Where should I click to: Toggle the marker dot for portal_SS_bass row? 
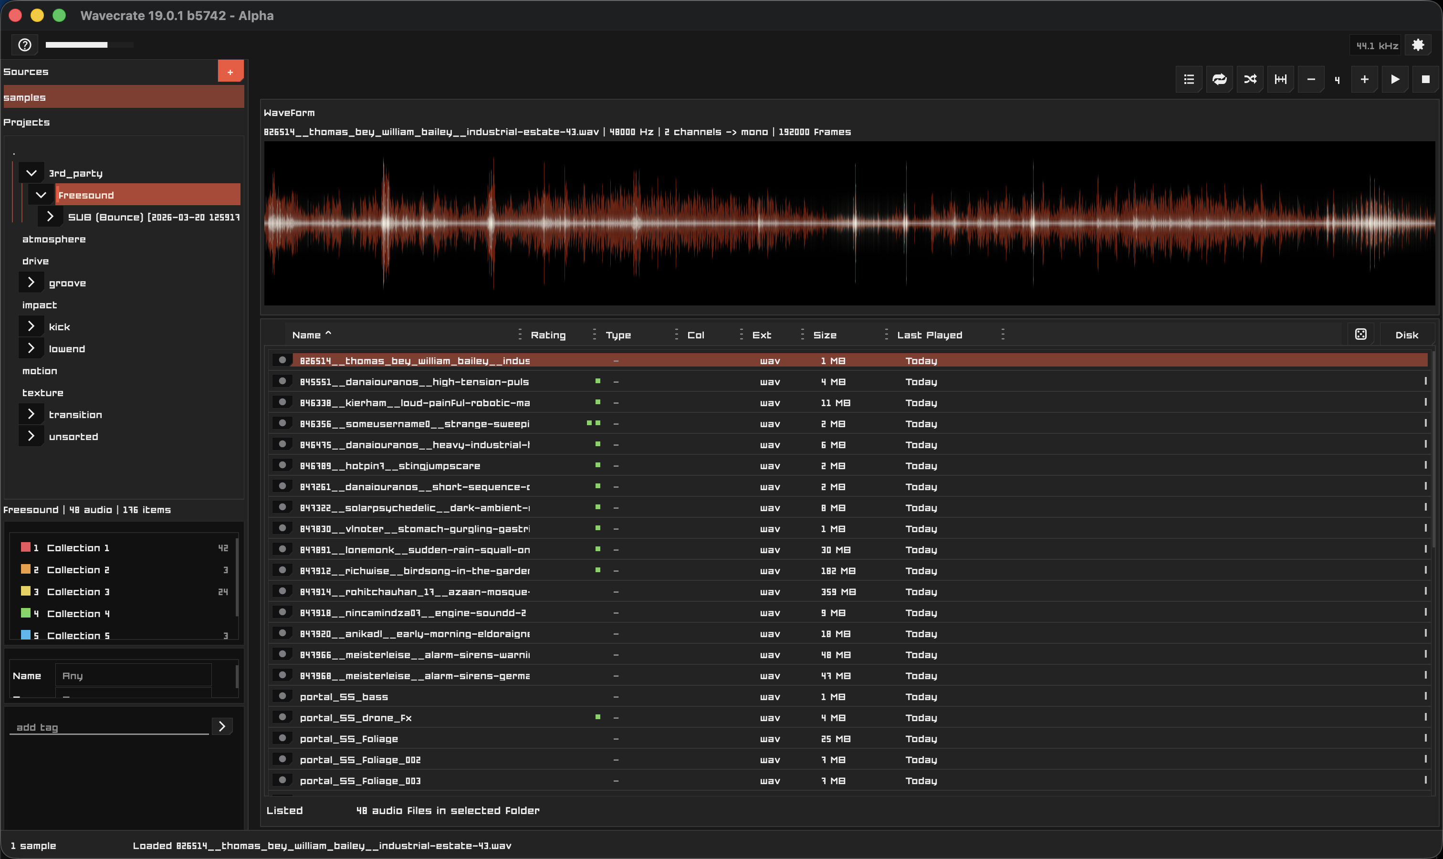tap(282, 696)
